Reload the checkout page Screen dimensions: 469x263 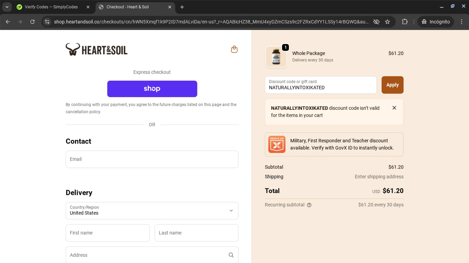point(33,22)
